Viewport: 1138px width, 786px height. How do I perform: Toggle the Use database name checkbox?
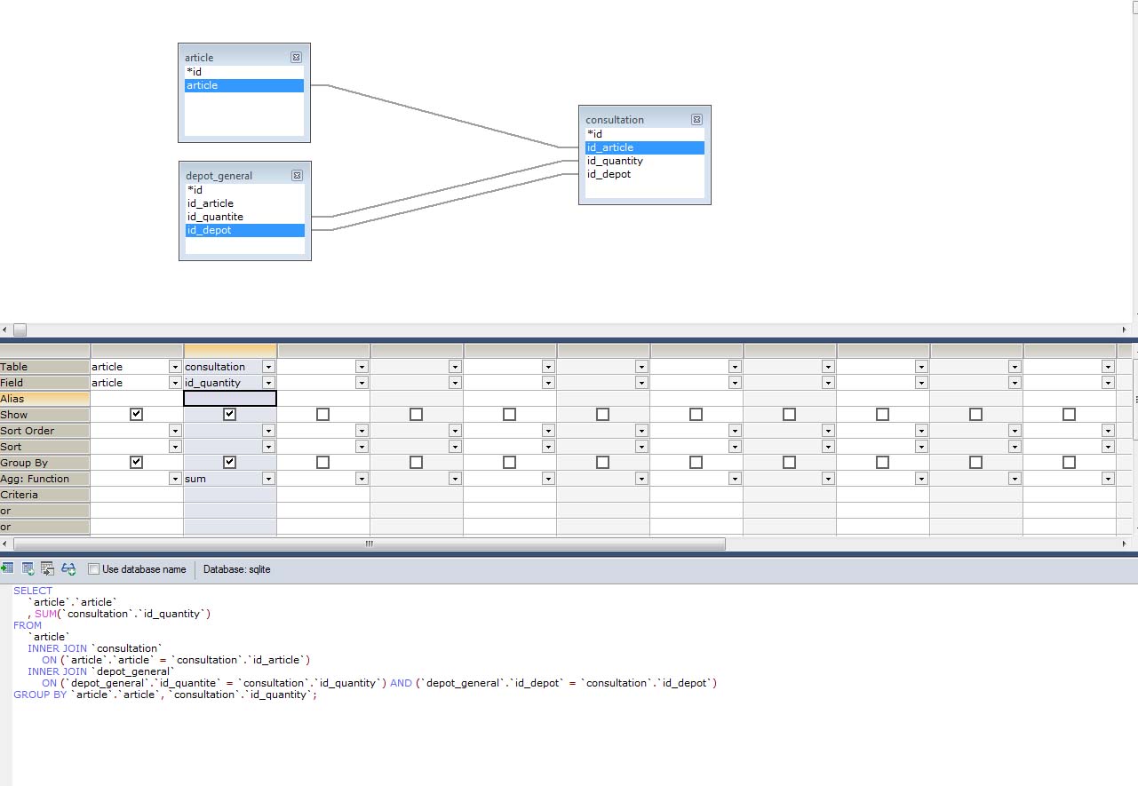93,569
